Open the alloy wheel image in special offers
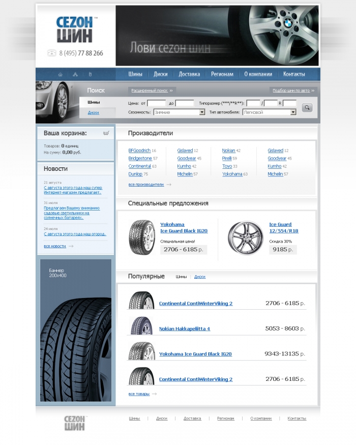 pos(246,238)
